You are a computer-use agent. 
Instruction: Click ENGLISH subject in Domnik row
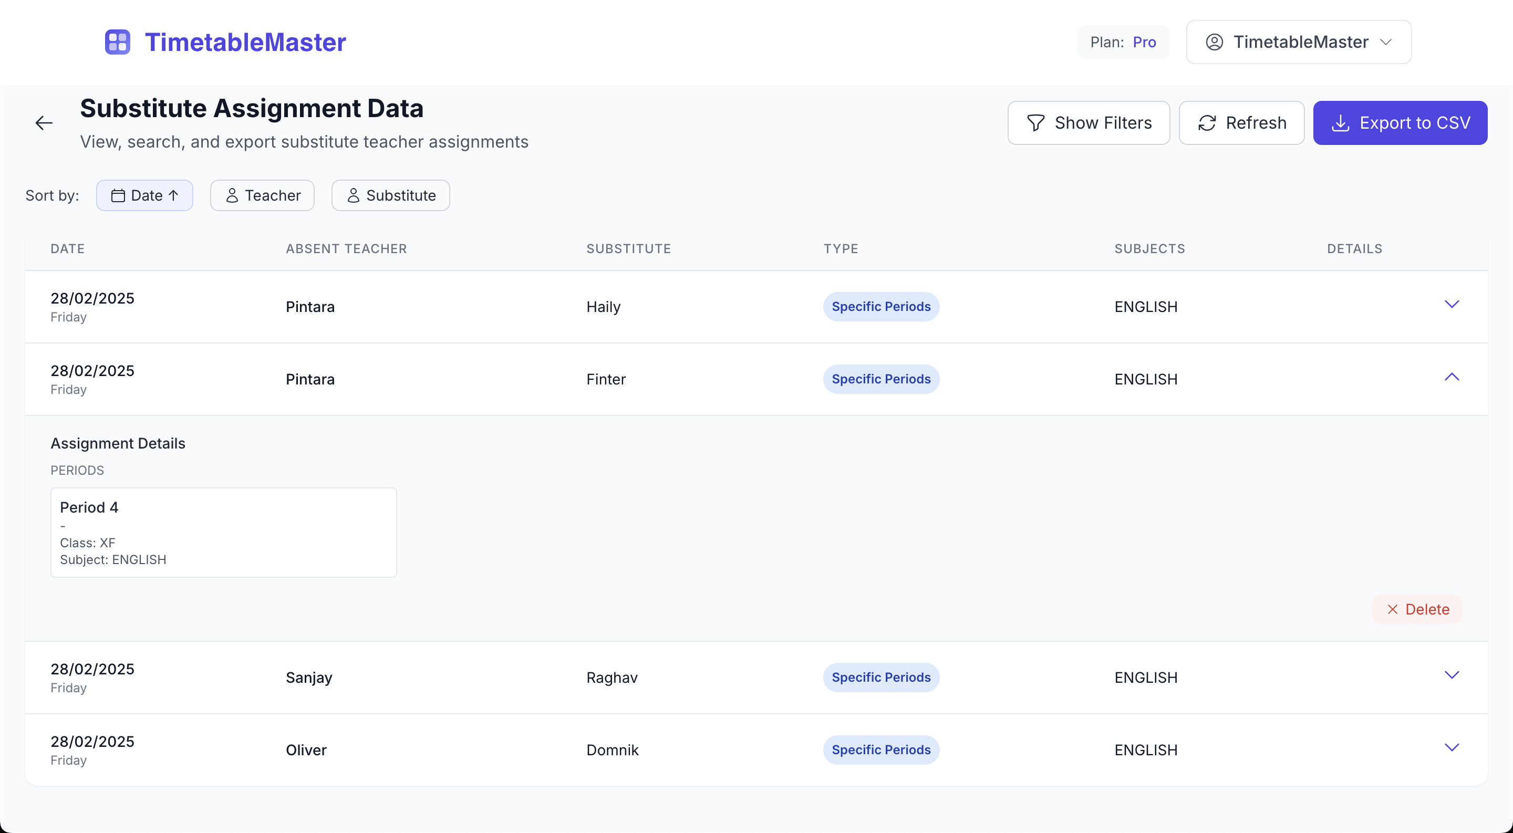pos(1146,749)
